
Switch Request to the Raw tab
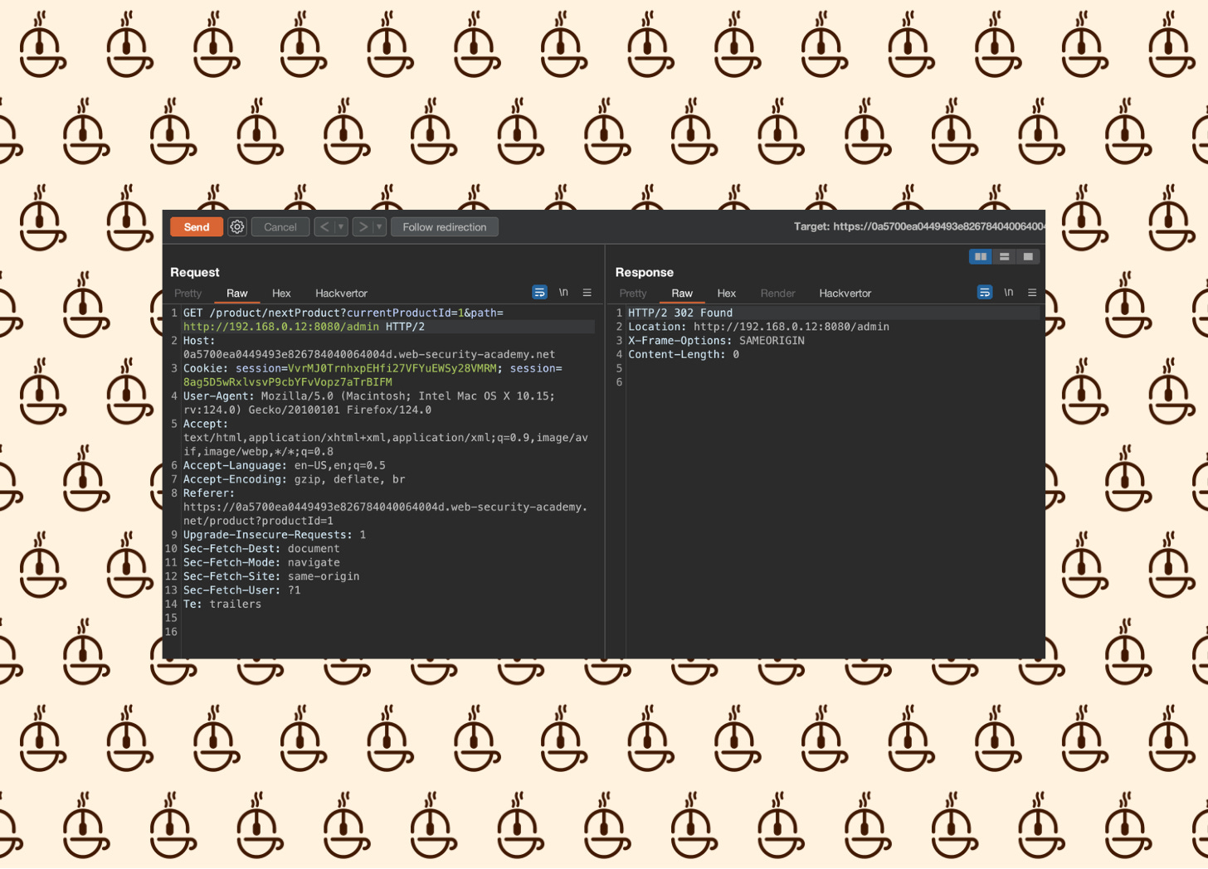click(x=237, y=294)
